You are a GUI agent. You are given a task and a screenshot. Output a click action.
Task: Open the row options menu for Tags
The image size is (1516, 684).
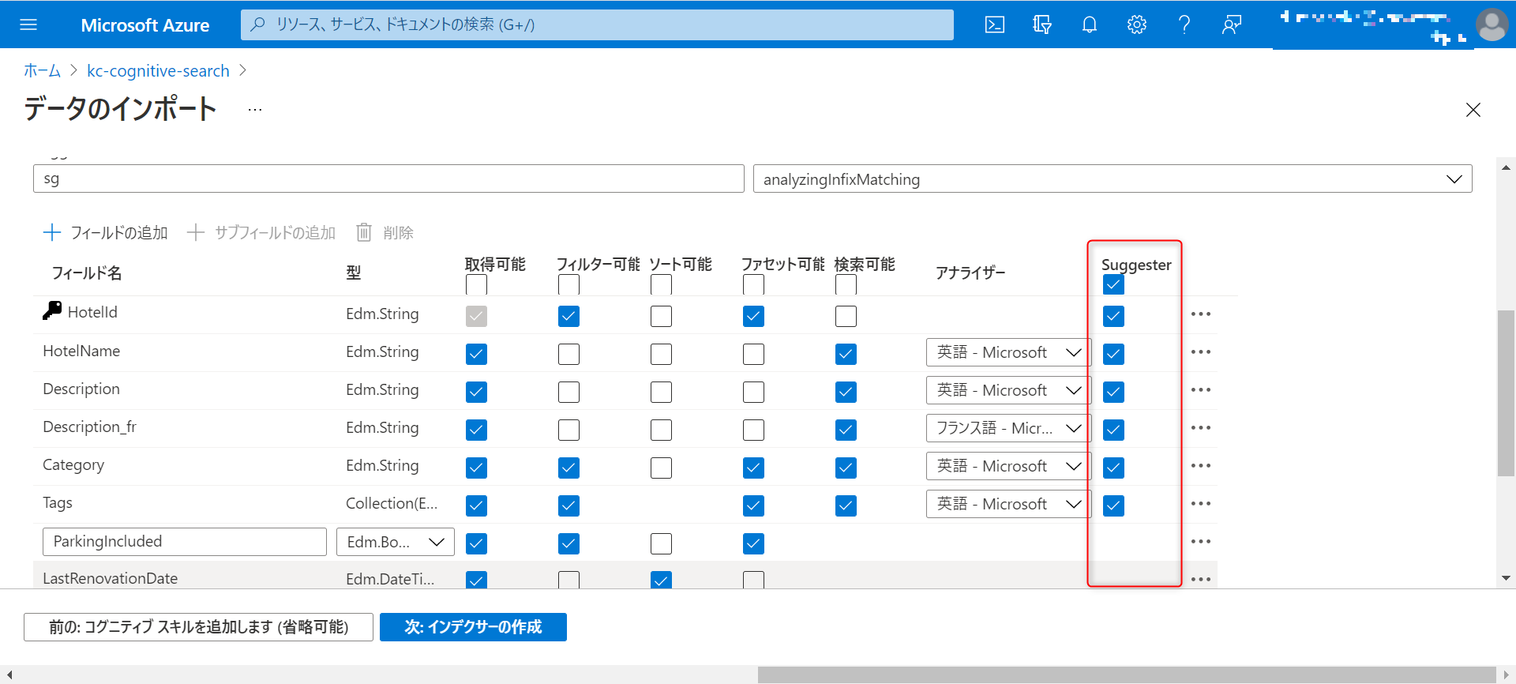point(1201,504)
